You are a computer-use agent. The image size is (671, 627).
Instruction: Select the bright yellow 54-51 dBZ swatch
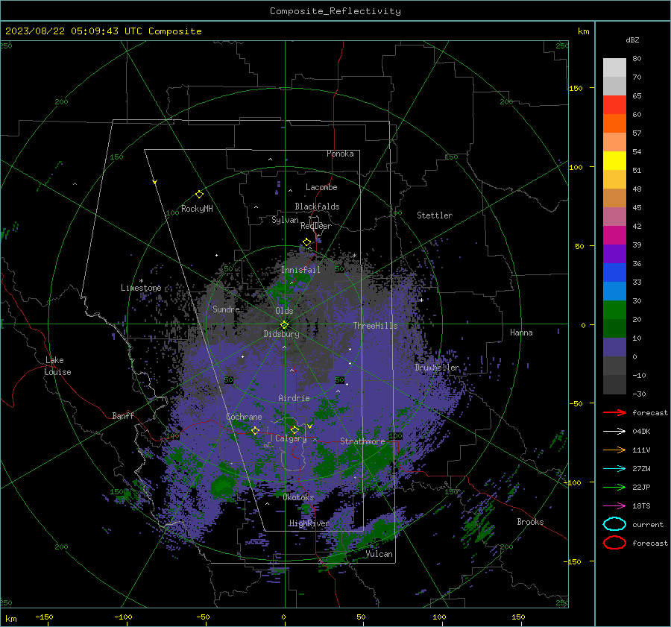point(614,160)
